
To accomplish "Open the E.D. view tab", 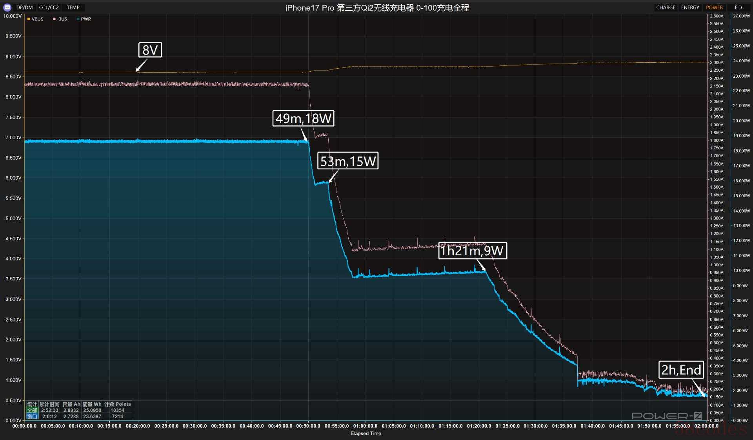I will pyautogui.click(x=738, y=7).
